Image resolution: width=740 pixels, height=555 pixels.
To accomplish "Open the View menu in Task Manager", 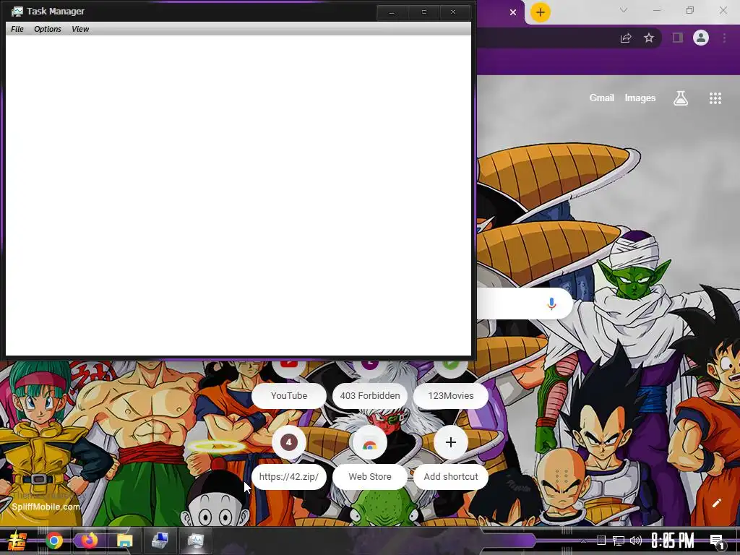I will click(x=80, y=29).
